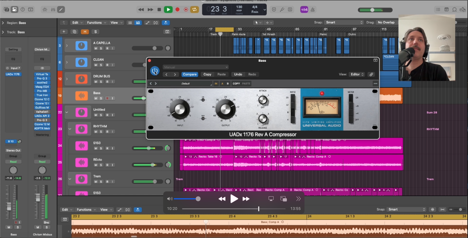Solo the DRUM BUS track
The height and width of the screenshot is (238, 468).
[x=101, y=81]
